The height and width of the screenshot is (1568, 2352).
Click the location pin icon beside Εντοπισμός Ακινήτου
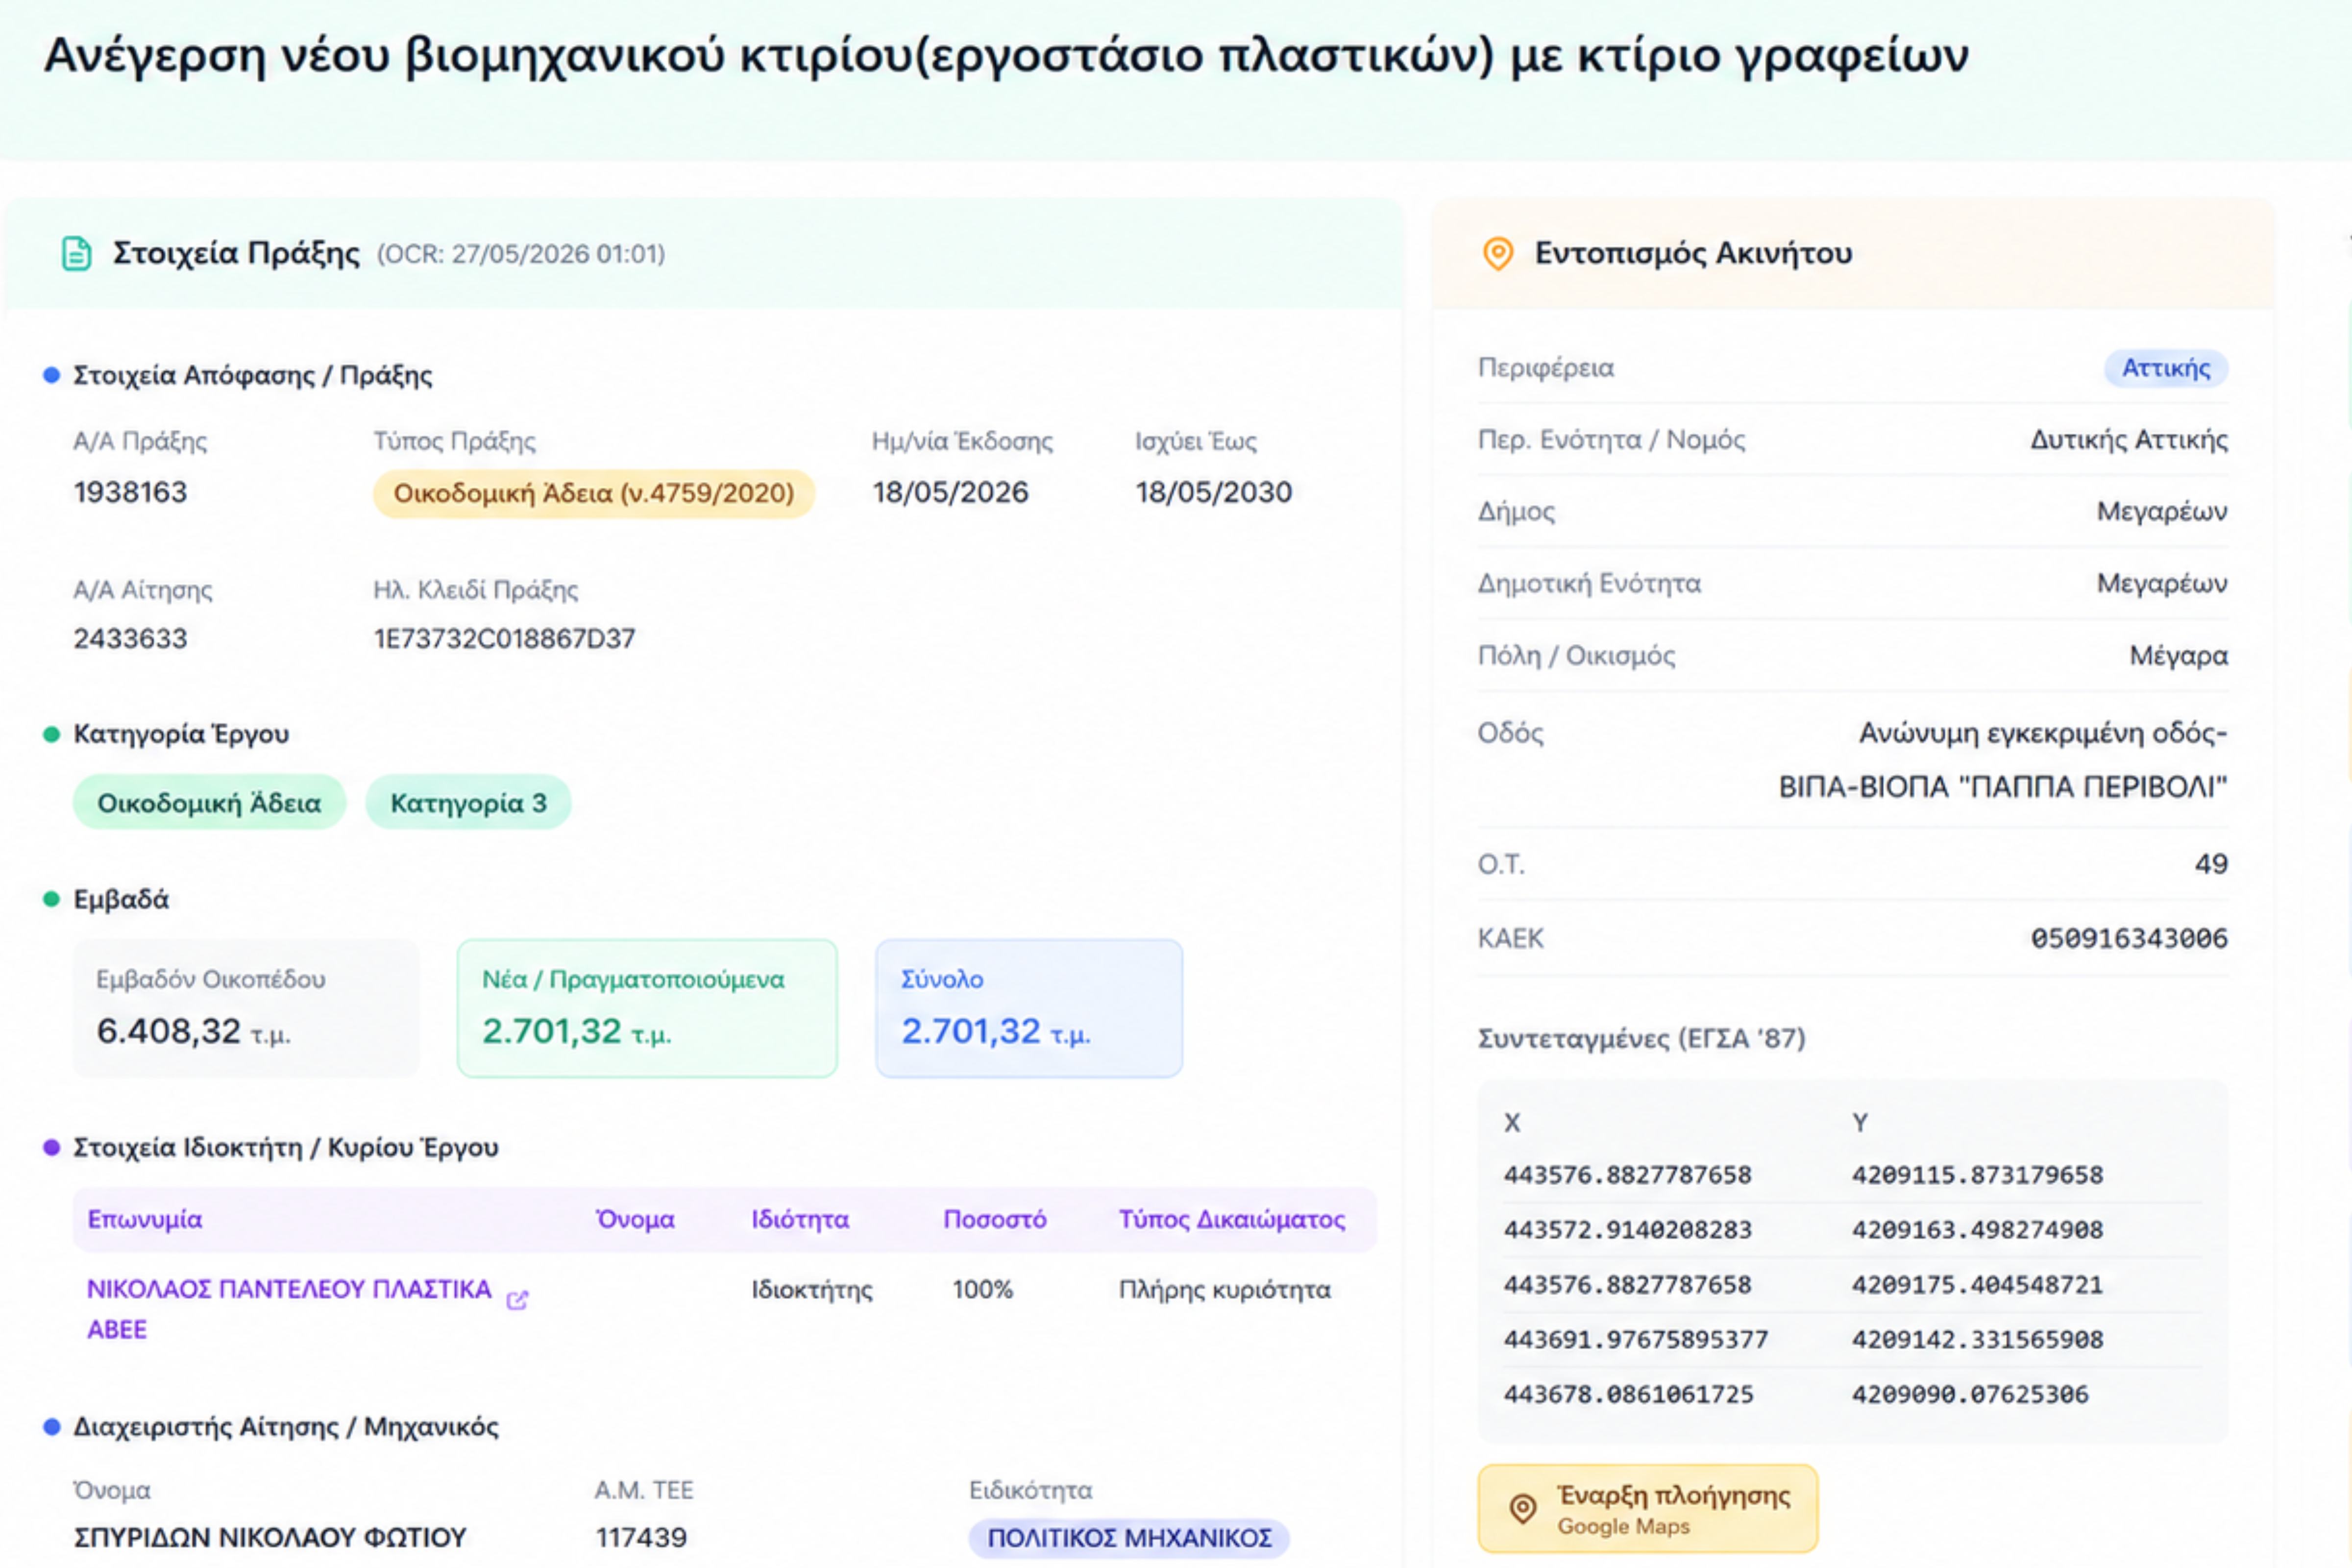point(1497,254)
